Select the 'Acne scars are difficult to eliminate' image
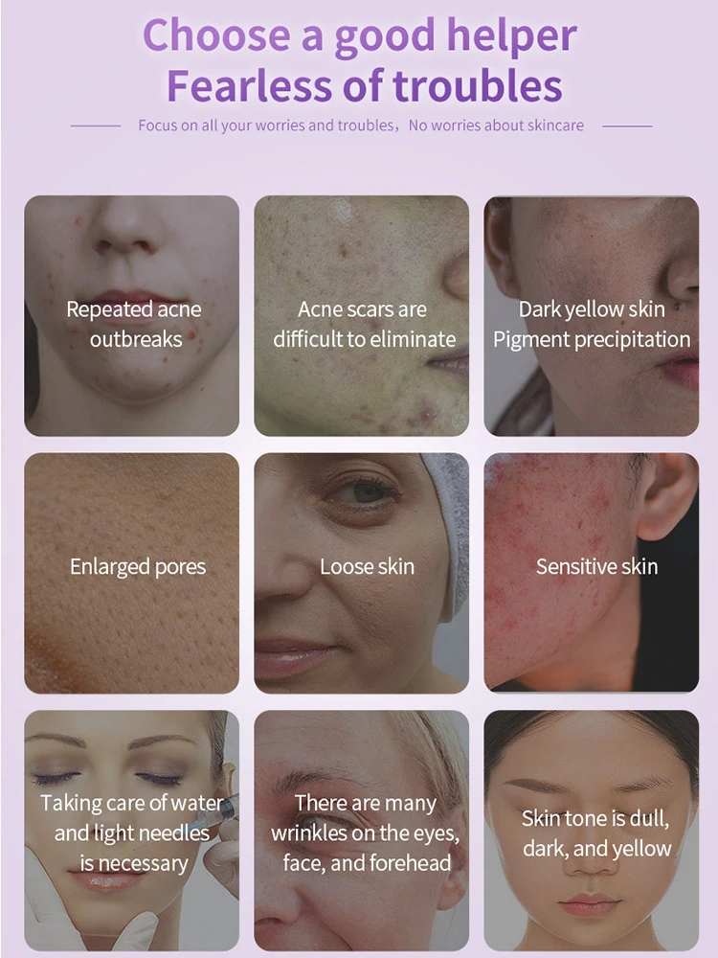This screenshot has width=718, height=958. (x=362, y=316)
